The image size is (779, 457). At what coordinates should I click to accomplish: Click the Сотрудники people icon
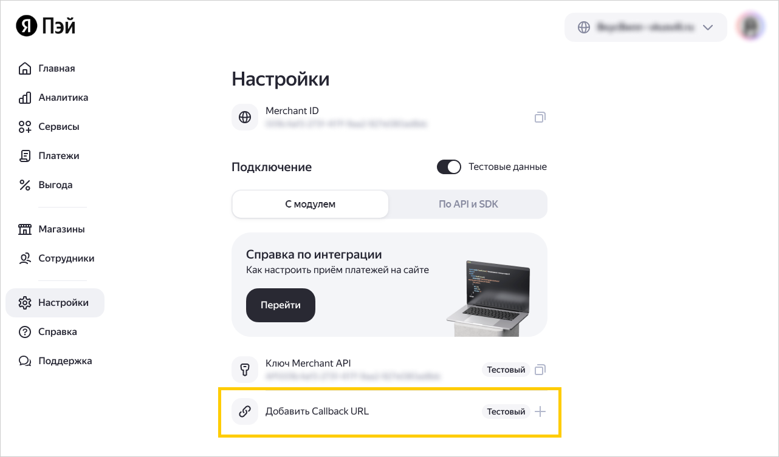tap(25, 258)
